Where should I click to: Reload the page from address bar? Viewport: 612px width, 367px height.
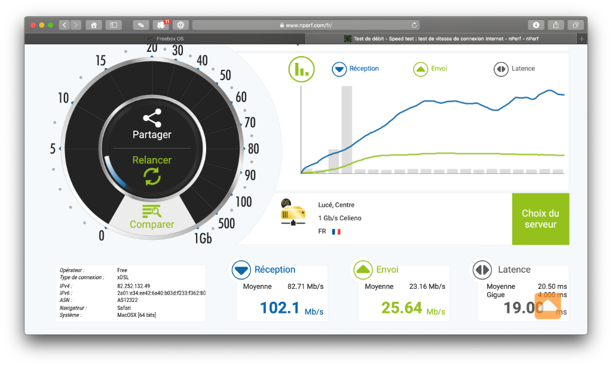pos(414,25)
